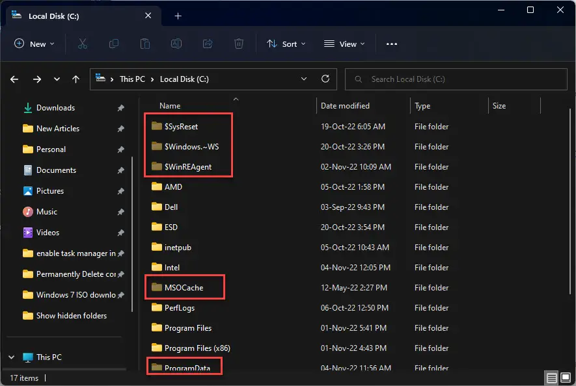576x386 pixels.
Task: Open the See more three-dots menu
Action: pyautogui.click(x=391, y=44)
